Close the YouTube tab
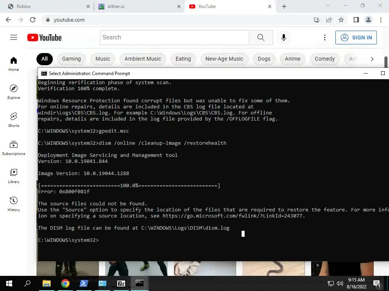The height and width of the screenshot is (291, 389). (x=270, y=6)
